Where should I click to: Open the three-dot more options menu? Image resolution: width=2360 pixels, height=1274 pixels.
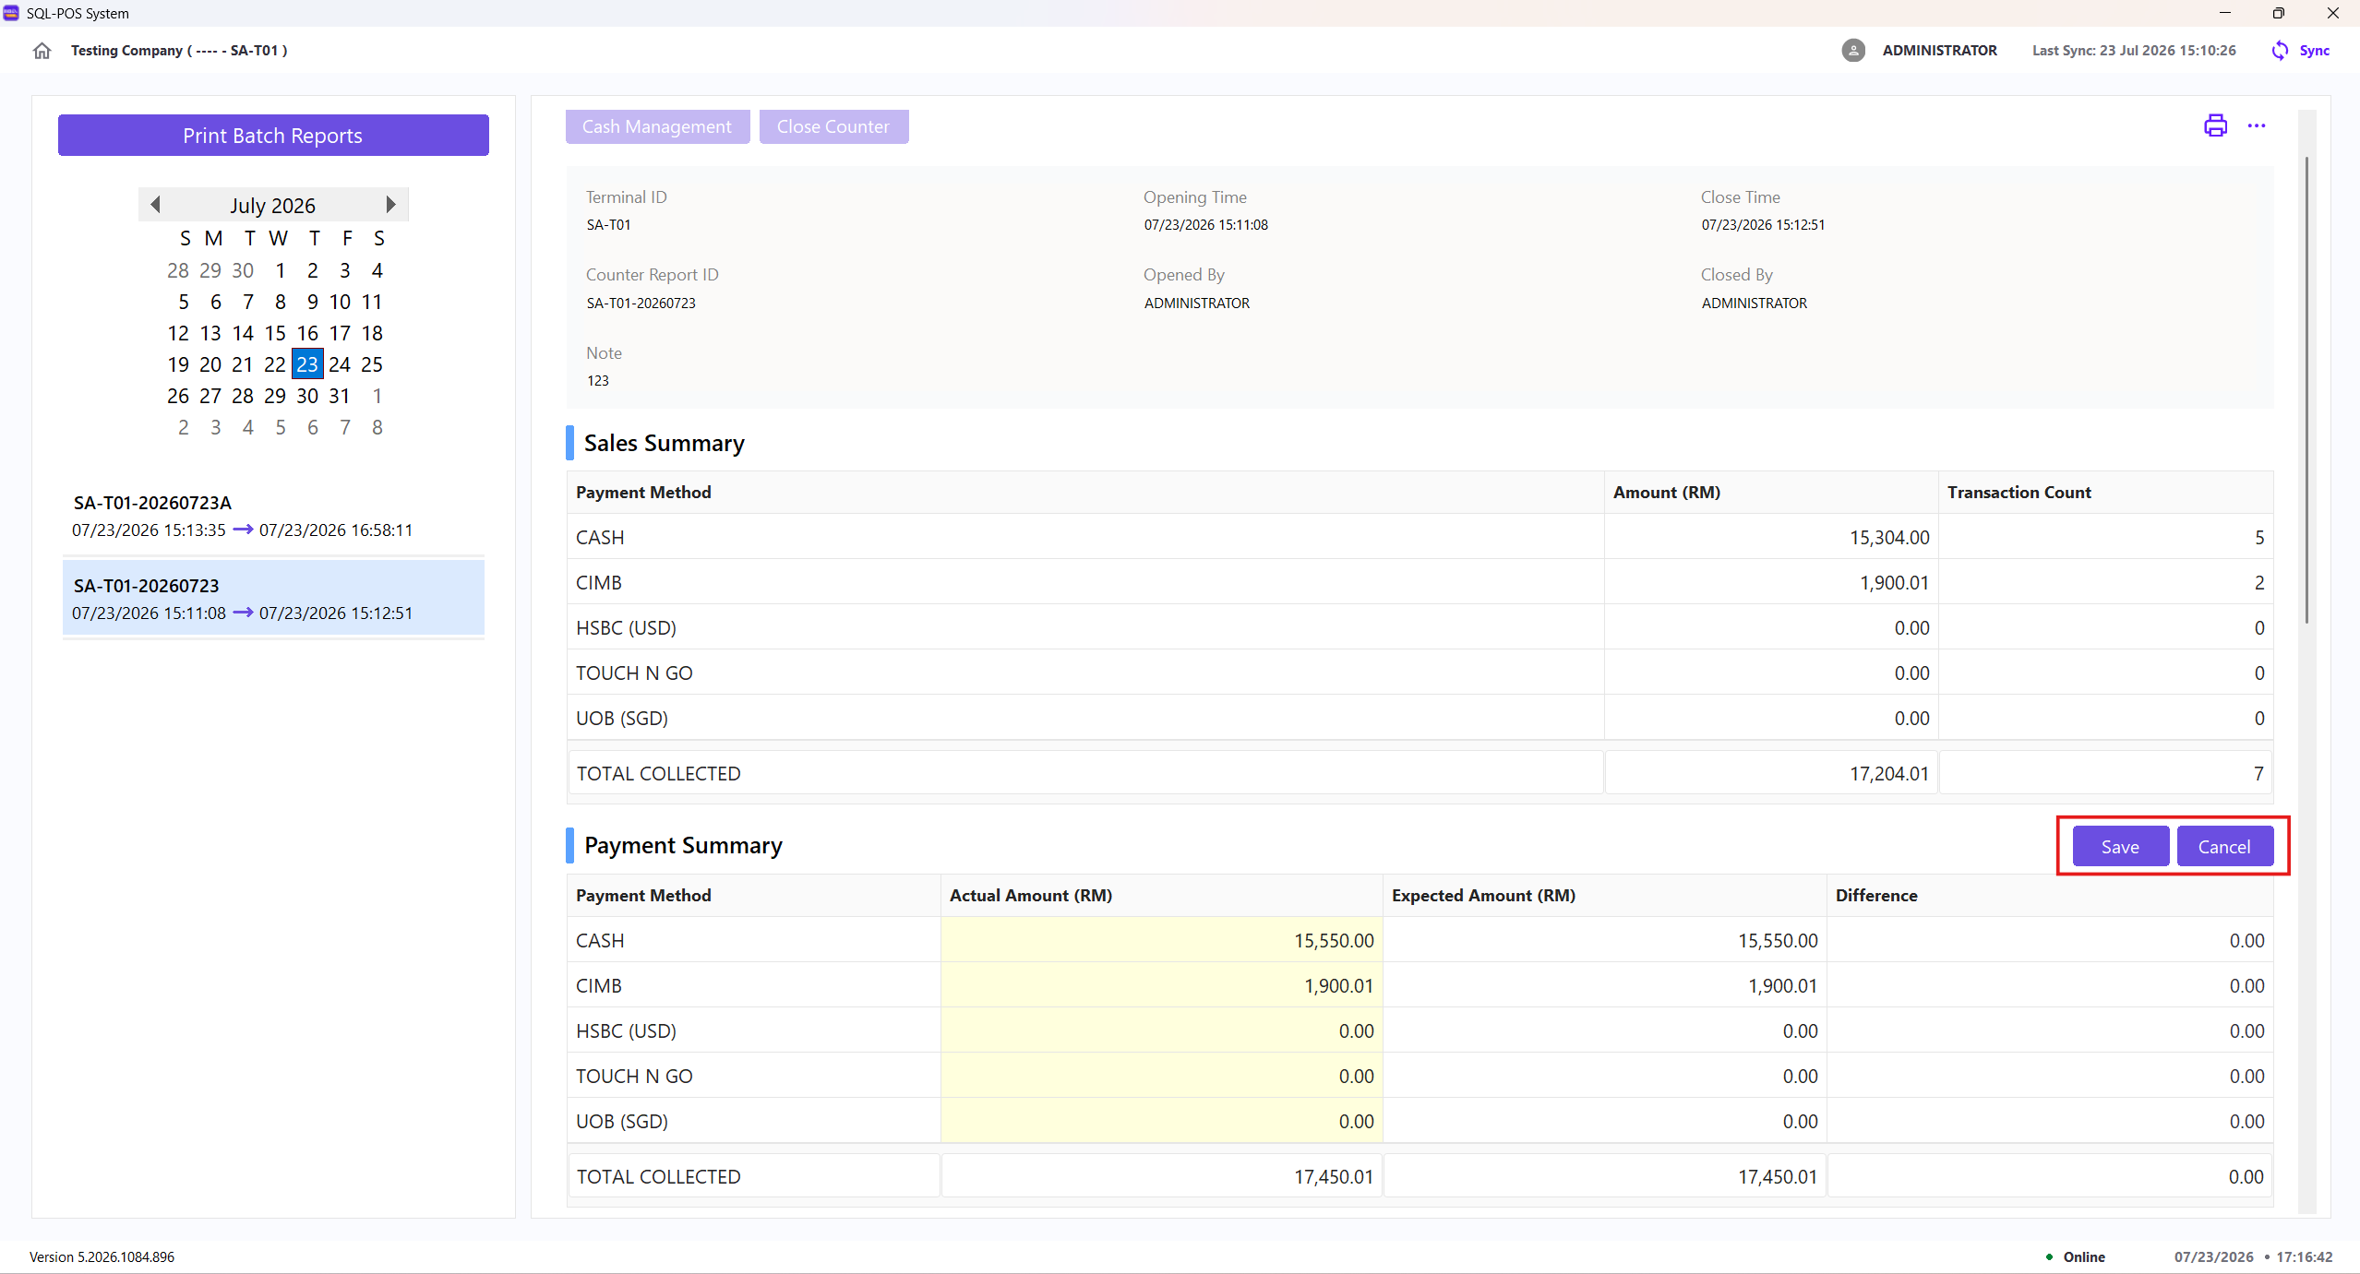(x=2257, y=125)
